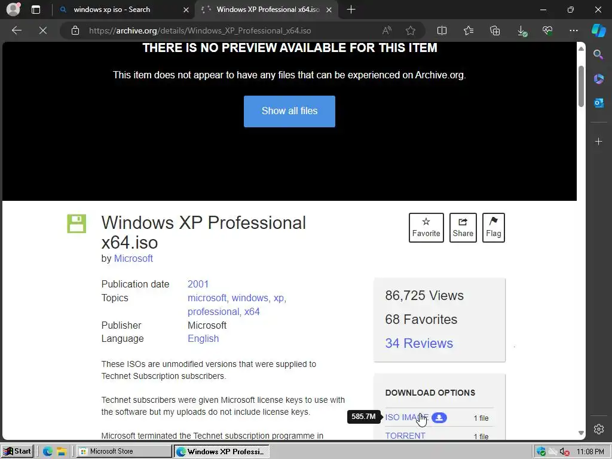The image size is (612, 459).
Task: Open the Downloads toolbar icon
Action: (x=522, y=31)
